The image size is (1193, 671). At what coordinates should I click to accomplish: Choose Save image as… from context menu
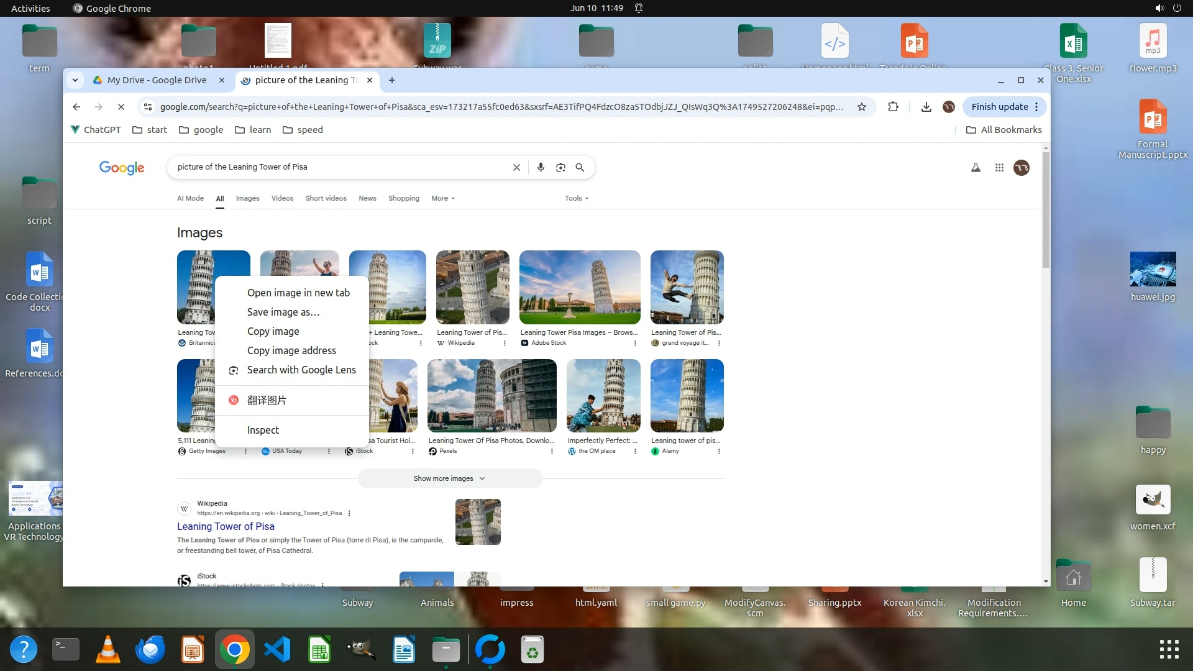click(283, 312)
